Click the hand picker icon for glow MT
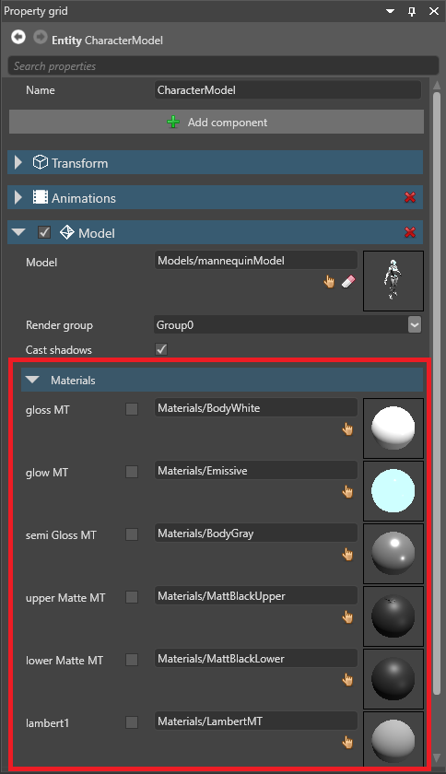446x774 pixels. (347, 492)
